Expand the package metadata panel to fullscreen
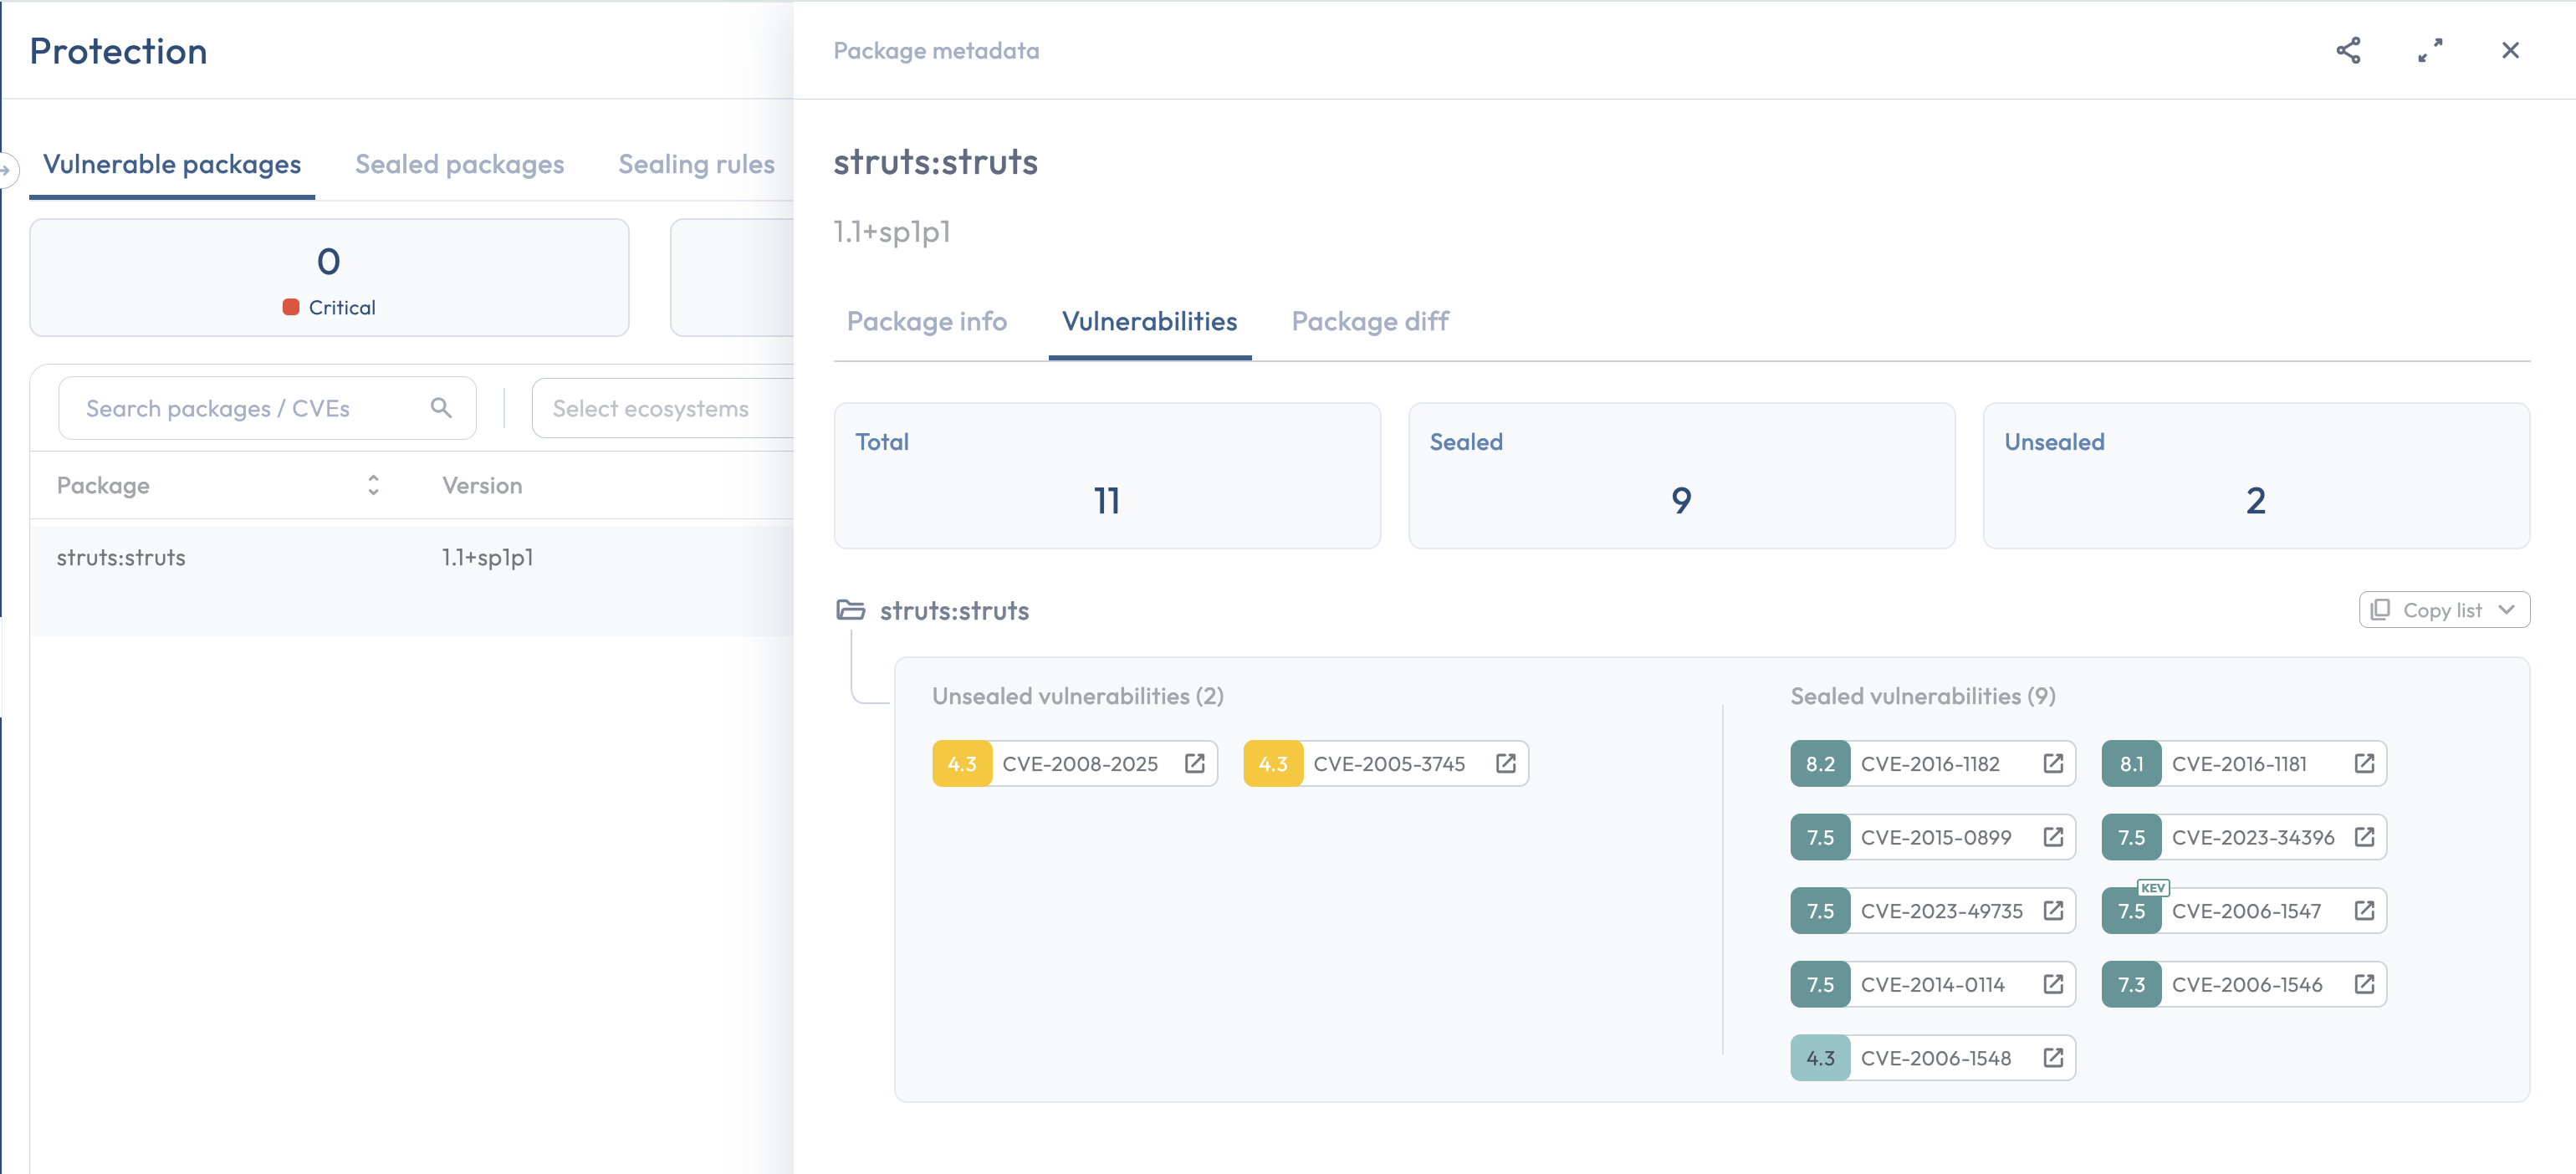This screenshot has width=2576, height=1174. pyautogui.click(x=2430, y=50)
